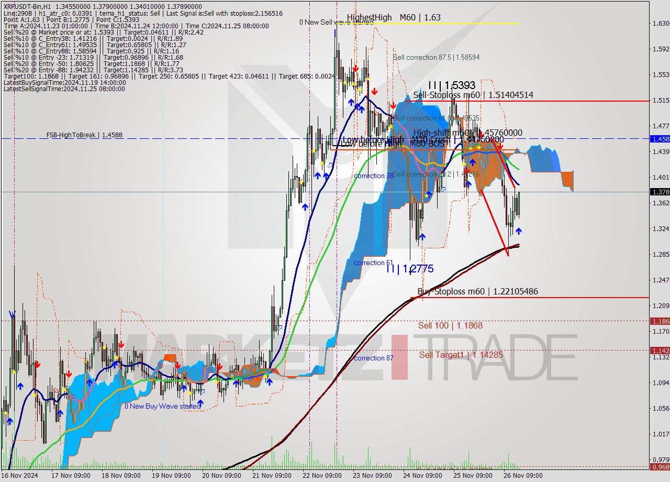Select the 'FSB-HighToBreak | 1.4588' label
This screenshot has height=482, width=670.
(84, 135)
